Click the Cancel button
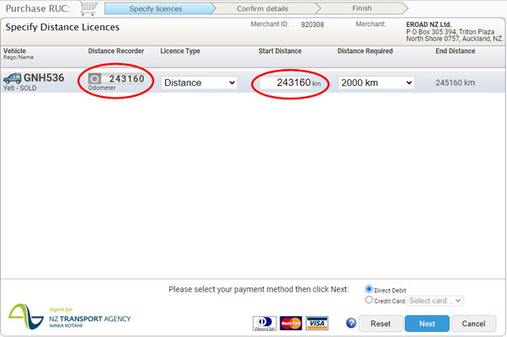507x337 pixels. (x=473, y=324)
